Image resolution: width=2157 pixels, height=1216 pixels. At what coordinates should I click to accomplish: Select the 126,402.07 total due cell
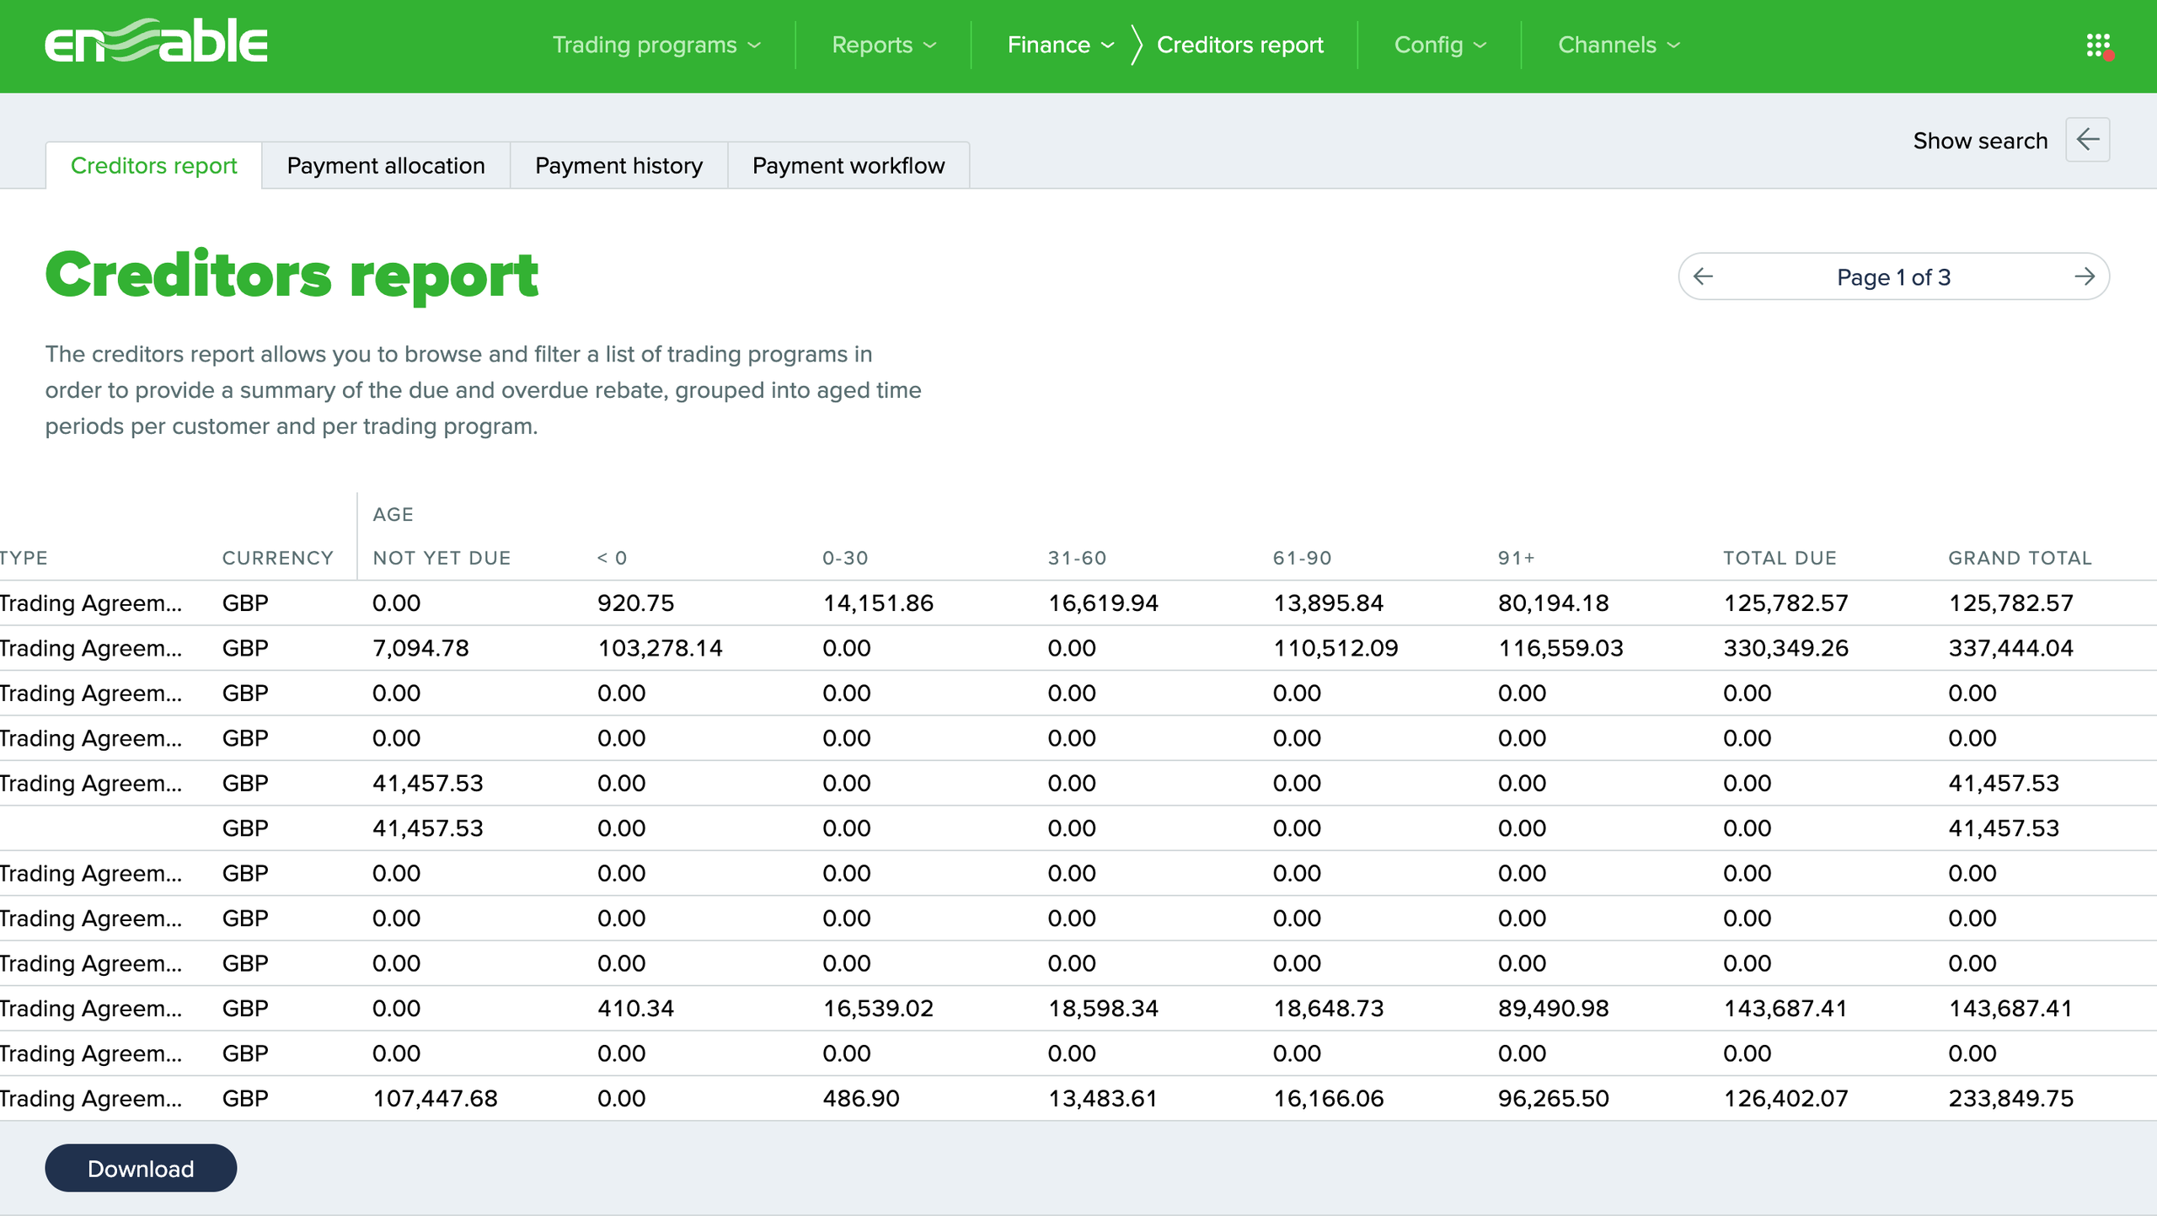[1785, 1099]
